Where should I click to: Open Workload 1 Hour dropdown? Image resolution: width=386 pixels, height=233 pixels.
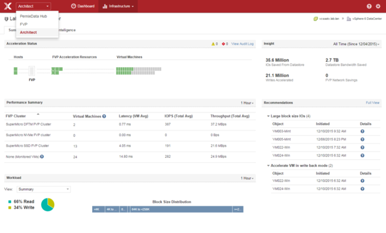coord(247,178)
